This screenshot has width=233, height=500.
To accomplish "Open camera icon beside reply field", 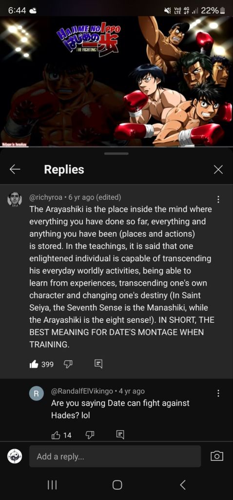I will (217, 457).
